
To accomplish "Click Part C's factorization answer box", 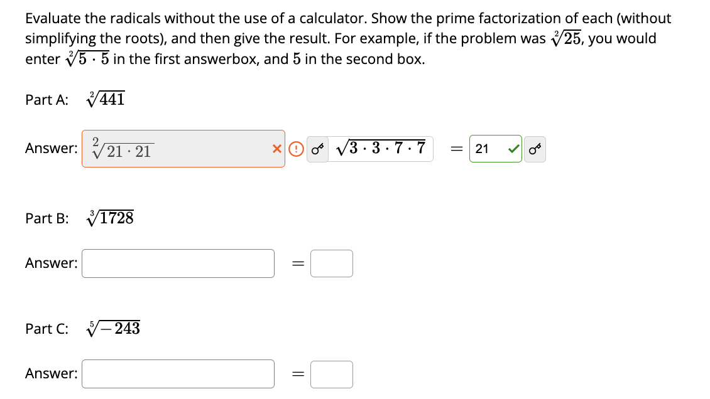I will (x=177, y=374).
